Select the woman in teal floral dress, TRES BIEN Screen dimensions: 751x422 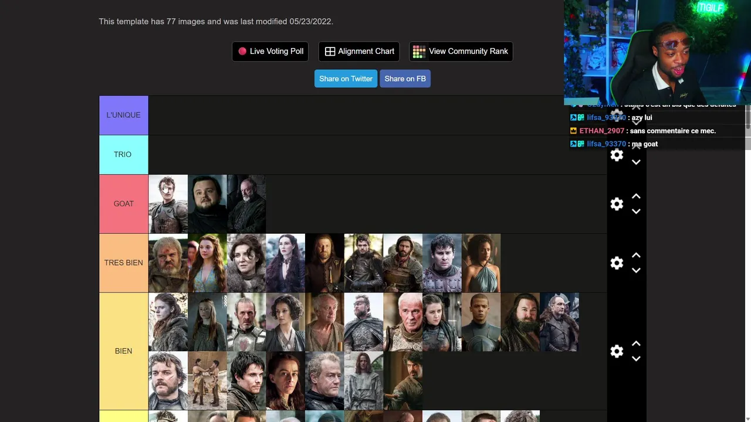(x=207, y=263)
